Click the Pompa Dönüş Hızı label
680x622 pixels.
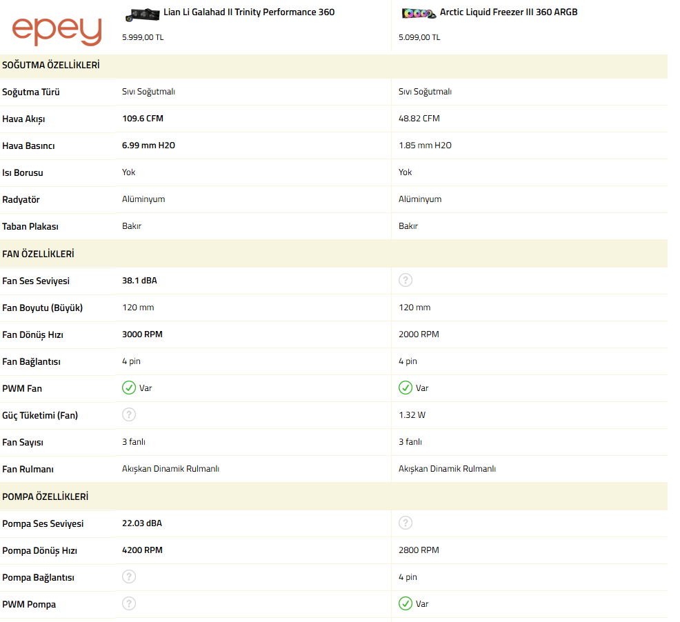coord(39,550)
